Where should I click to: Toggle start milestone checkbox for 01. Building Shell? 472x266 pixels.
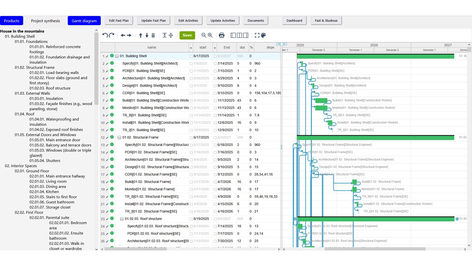191,57
